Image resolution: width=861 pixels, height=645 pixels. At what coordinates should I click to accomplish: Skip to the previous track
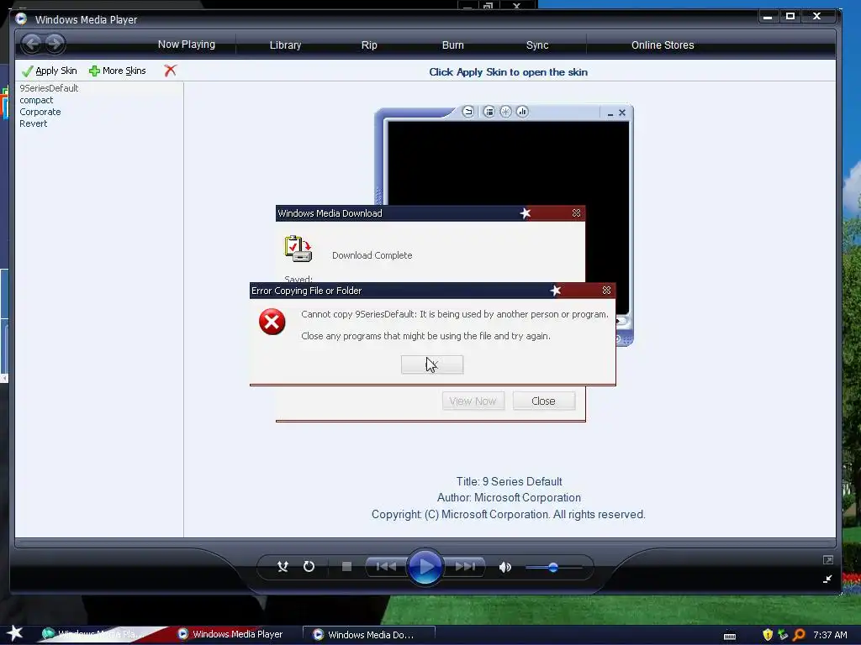click(x=386, y=567)
